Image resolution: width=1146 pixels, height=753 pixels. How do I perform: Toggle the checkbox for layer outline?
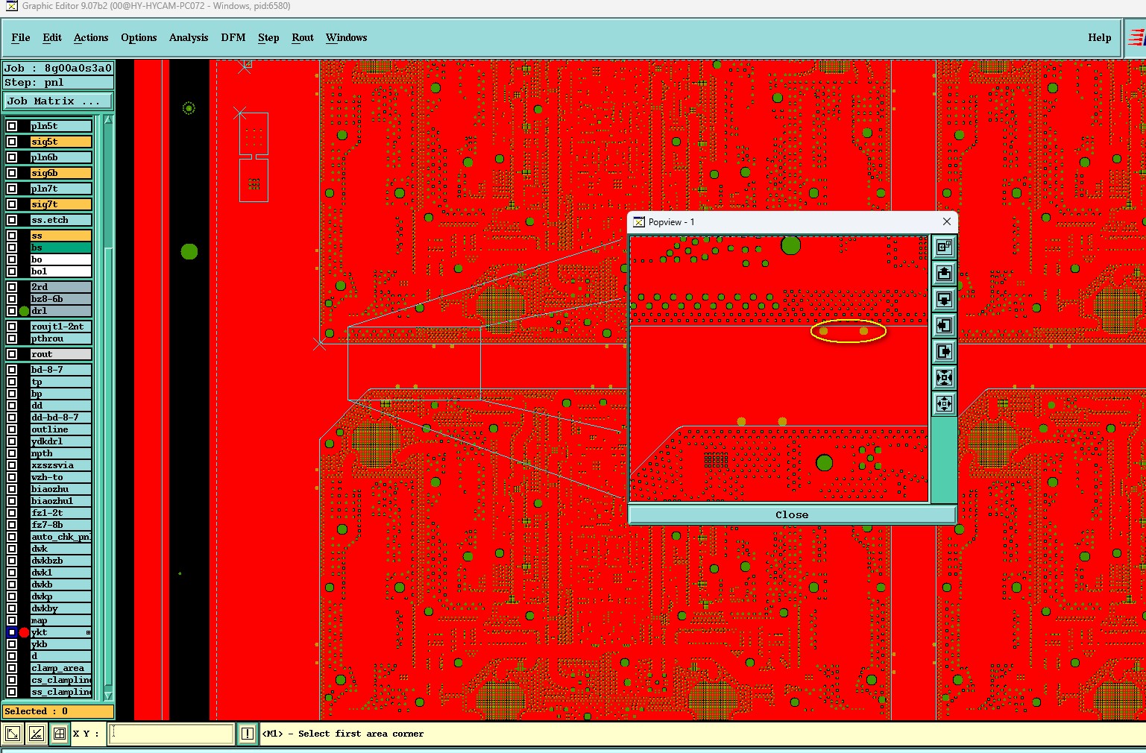pyautogui.click(x=12, y=429)
